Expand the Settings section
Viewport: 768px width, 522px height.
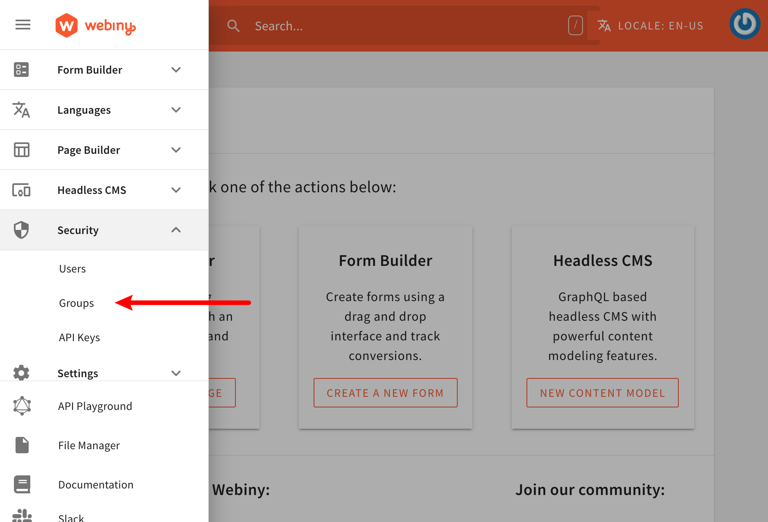pyautogui.click(x=176, y=373)
